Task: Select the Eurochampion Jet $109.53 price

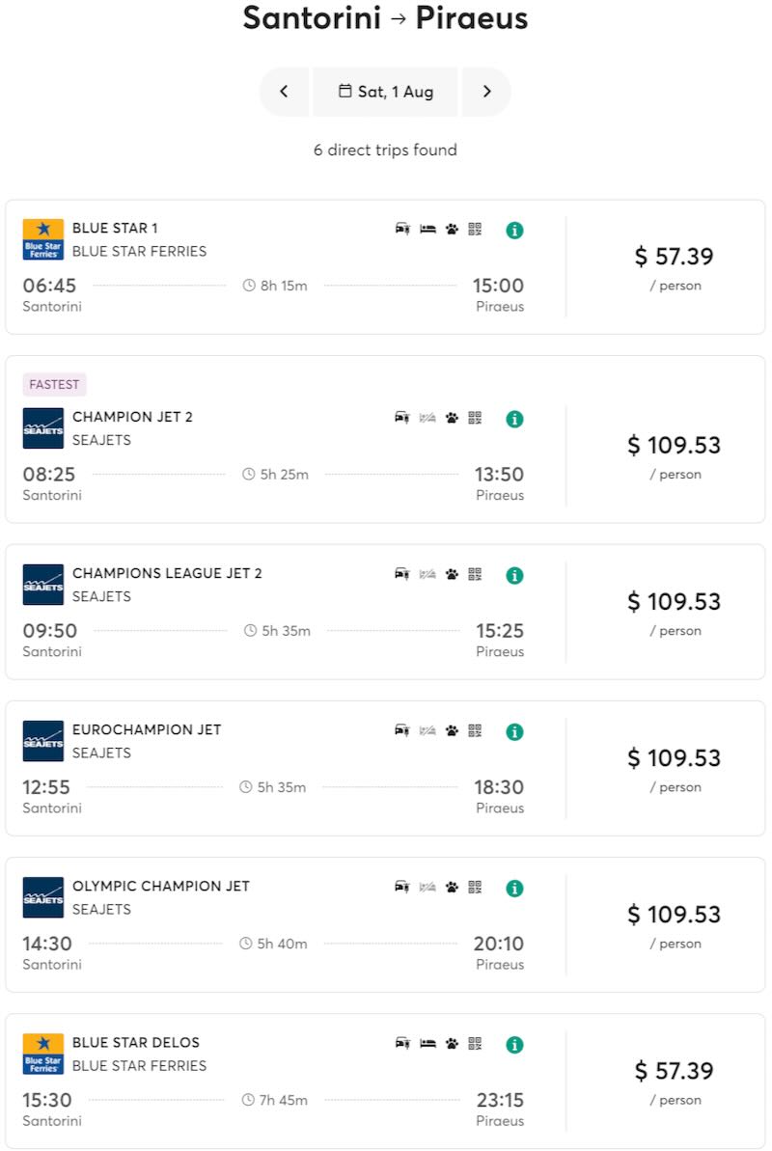Action: point(674,758)
